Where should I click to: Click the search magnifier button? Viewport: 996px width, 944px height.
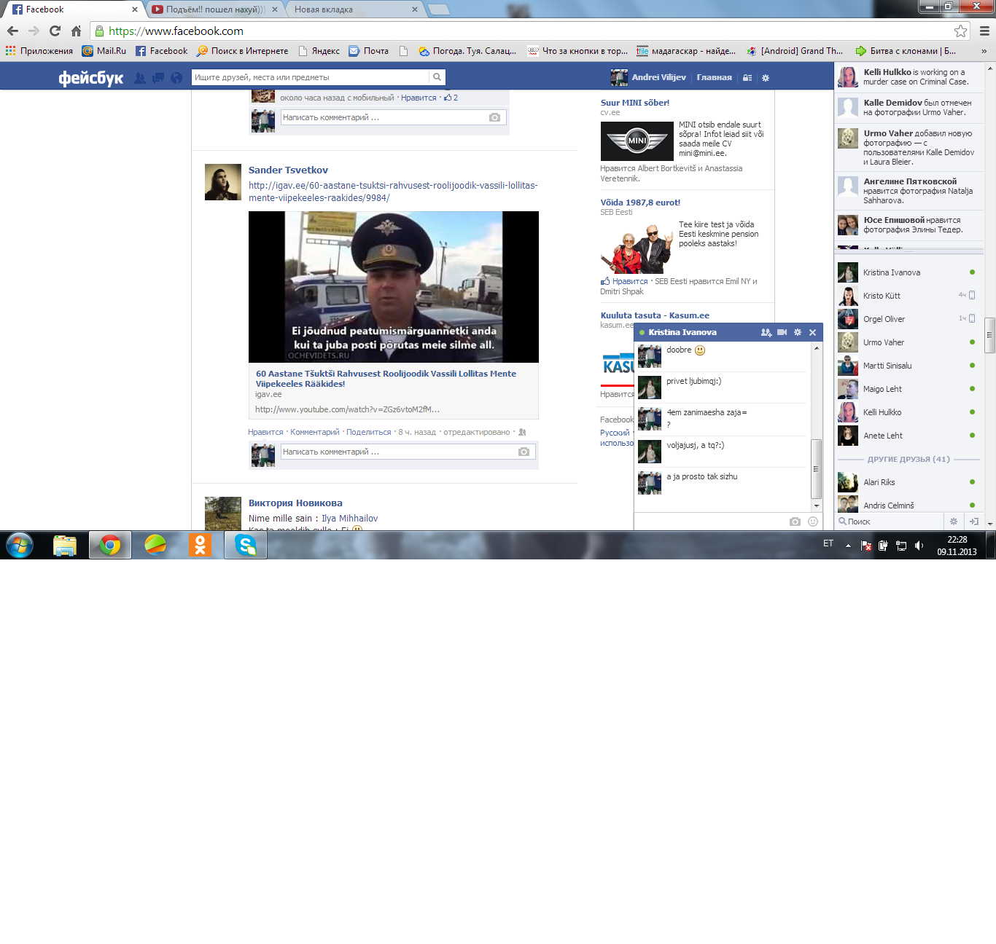coord(437,77)
